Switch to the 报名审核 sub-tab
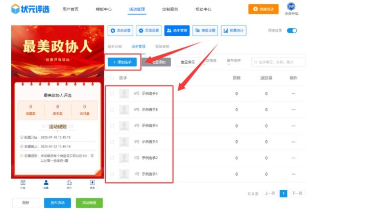383x223 pixels. 162,46
